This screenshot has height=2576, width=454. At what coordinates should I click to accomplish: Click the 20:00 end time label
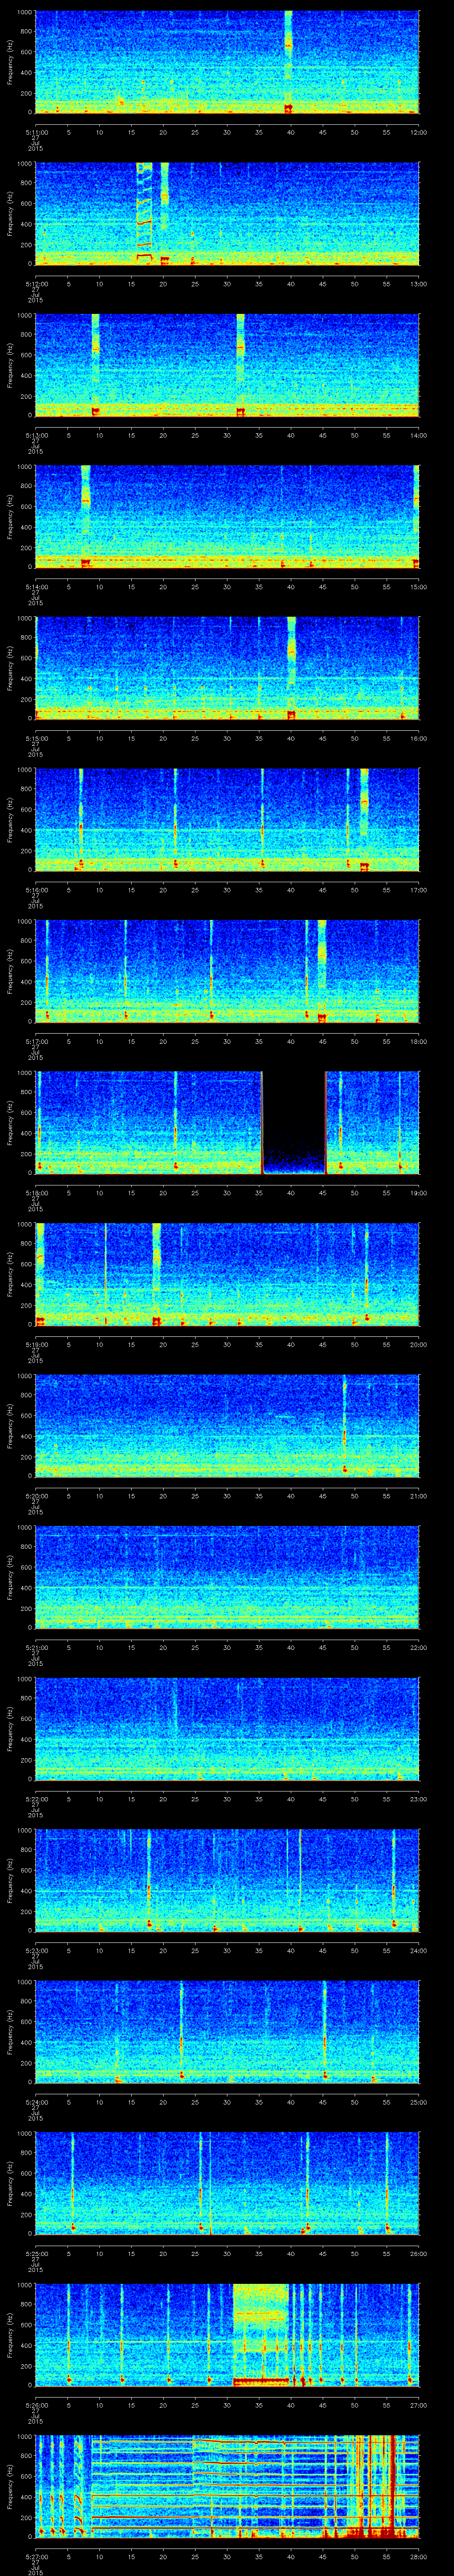point(418,1344)
